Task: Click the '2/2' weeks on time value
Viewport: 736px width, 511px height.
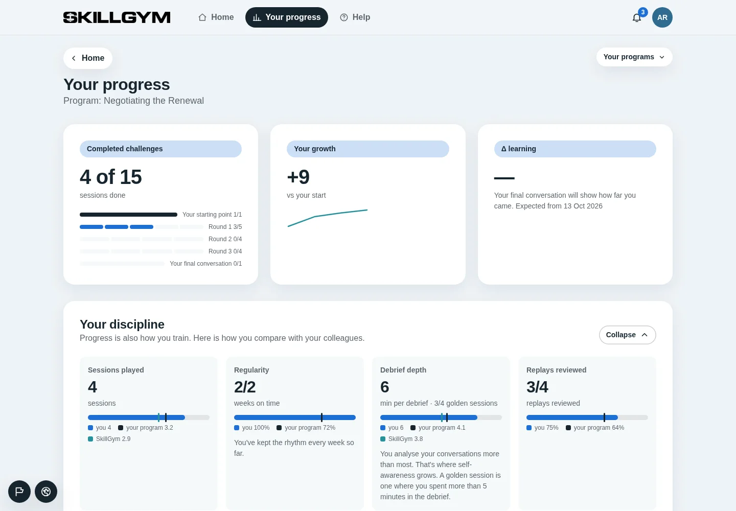Action: pos(245,387)
